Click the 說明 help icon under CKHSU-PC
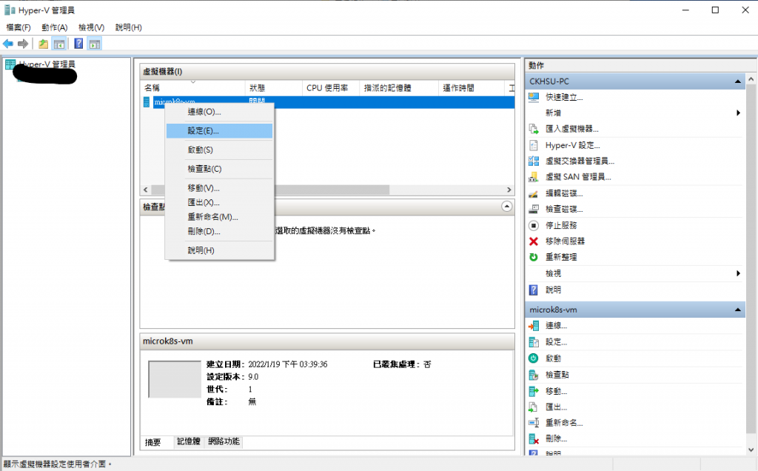 point(534,290)
